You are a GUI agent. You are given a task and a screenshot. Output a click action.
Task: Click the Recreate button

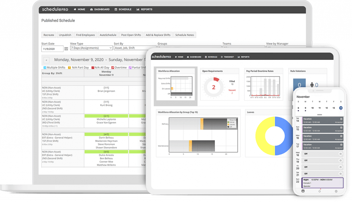pos(49,35)
